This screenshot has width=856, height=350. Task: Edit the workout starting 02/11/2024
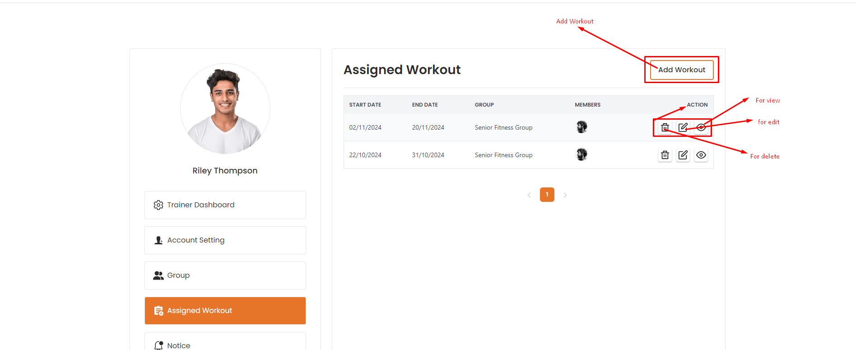[x=683, y=127]
